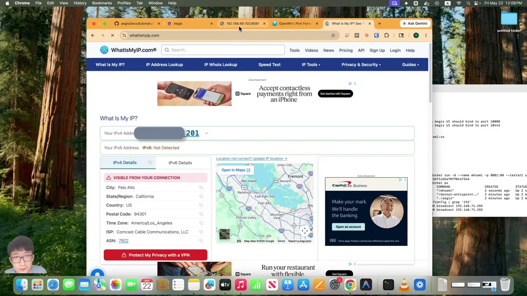Screen dimensions: 527x296
Task: Open Safari from the Dock
Action: tap(53, 284)
